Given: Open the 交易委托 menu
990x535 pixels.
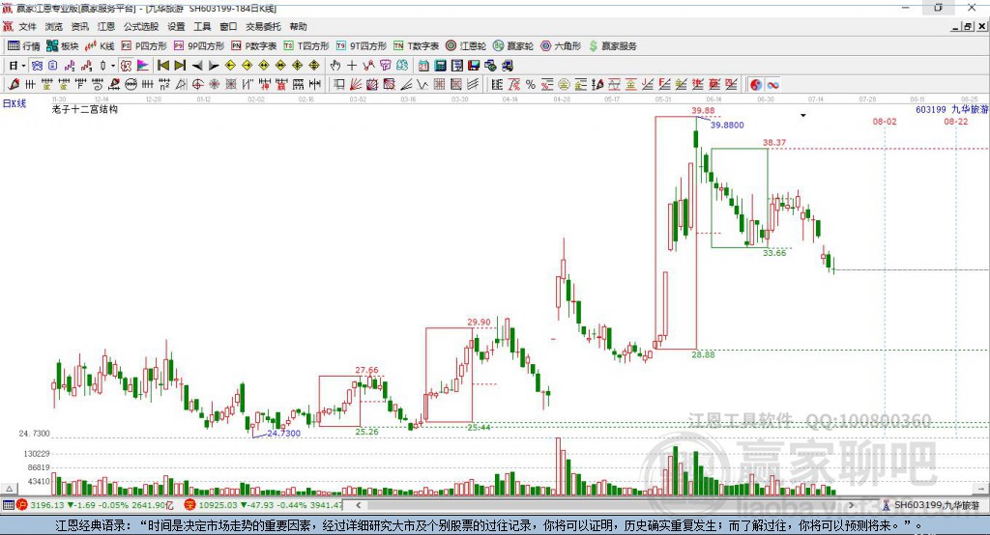Looking at the screenshot, I should (x=263, y=26).
